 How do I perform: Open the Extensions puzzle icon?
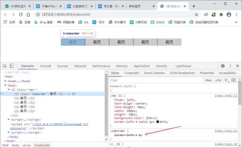pyautogui.click(x=221, y=14)
